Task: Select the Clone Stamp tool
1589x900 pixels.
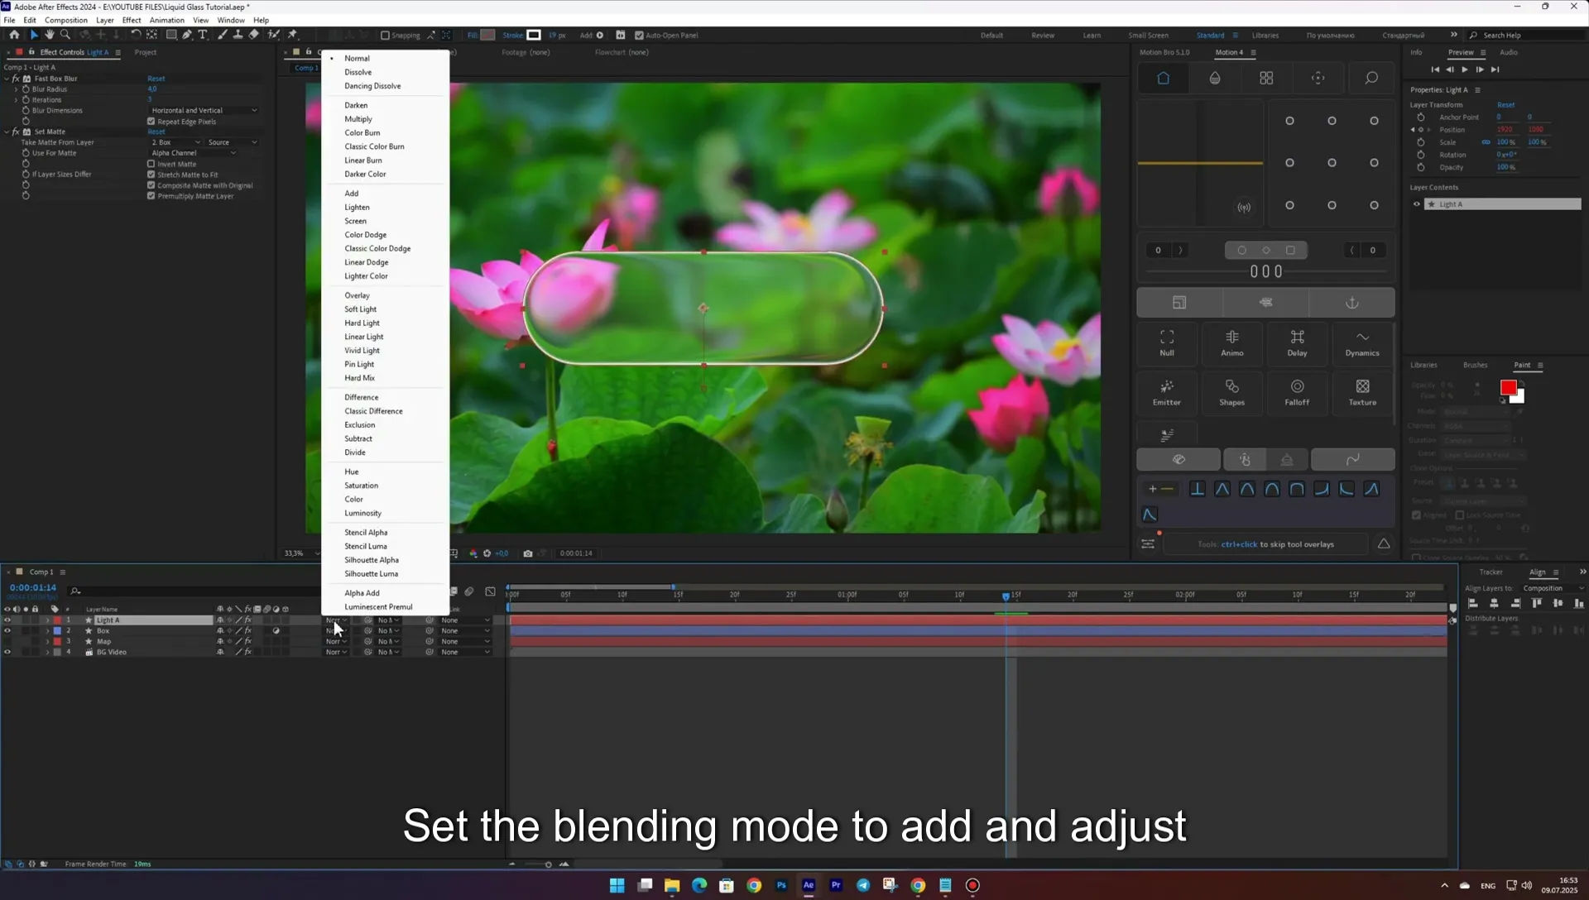Action: click(238, 35)
